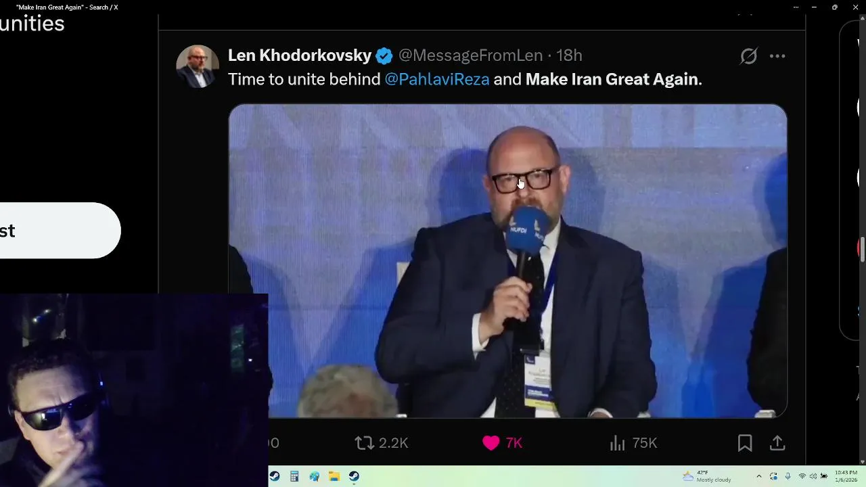The image size is (866, 487).
Task: Open Len Khodorkovsky's profile avatar
Action: tap(198, 66)
